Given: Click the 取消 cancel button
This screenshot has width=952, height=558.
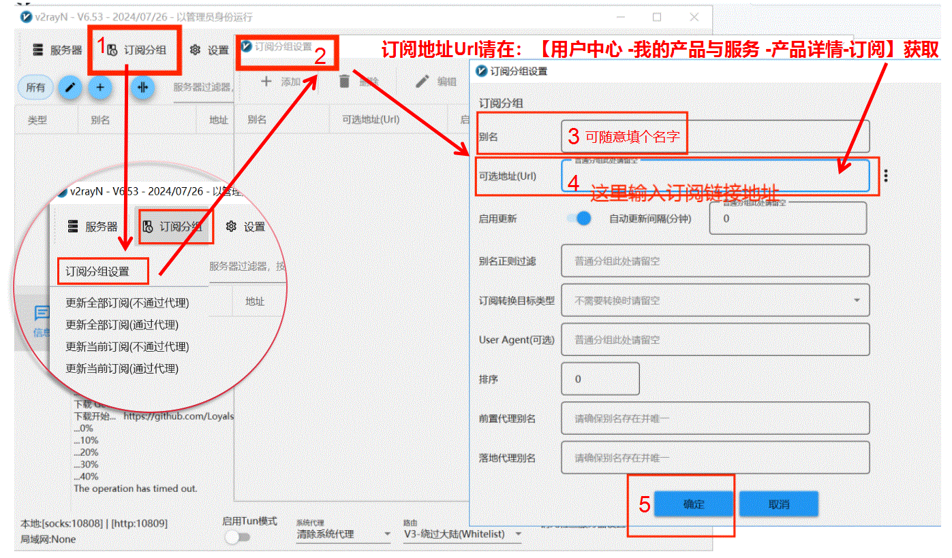Looking at the screenshot, I should pyautogui.click(x=778, y=505).
